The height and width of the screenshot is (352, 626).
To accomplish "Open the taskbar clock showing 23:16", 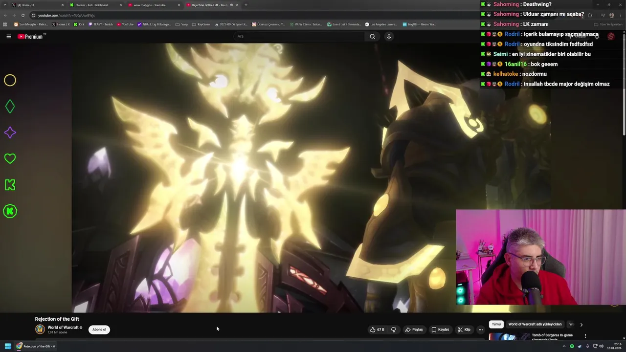I will coord(614,346).
